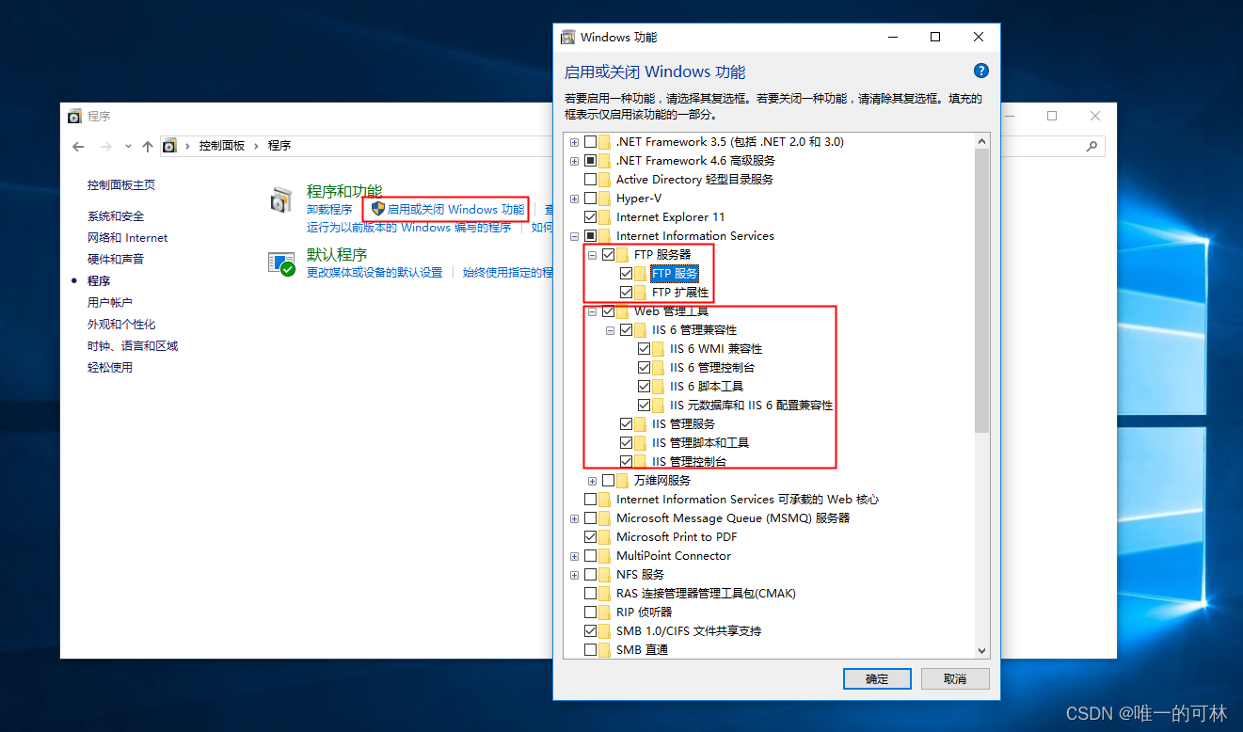Click folder icon of Internet Explorer 11
This screenshot has width=1243, height=732.
click(x=605, y=217)
